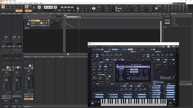This screenshot has width=193, height=108.
Task: Toggle input echo on Sylenth1 track
Action: pyautogui.click(x=49, y=21)
